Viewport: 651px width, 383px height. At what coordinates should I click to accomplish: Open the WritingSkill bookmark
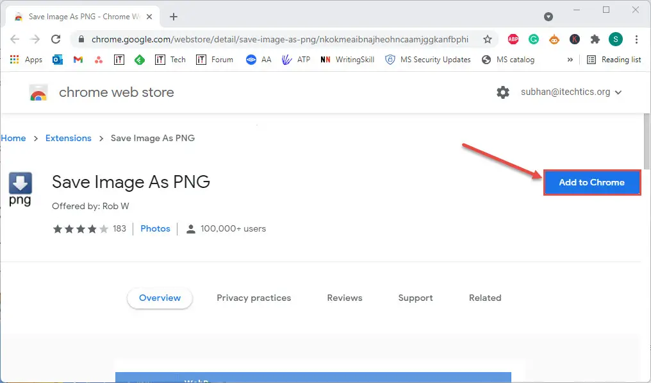click(x=347, y=60)
